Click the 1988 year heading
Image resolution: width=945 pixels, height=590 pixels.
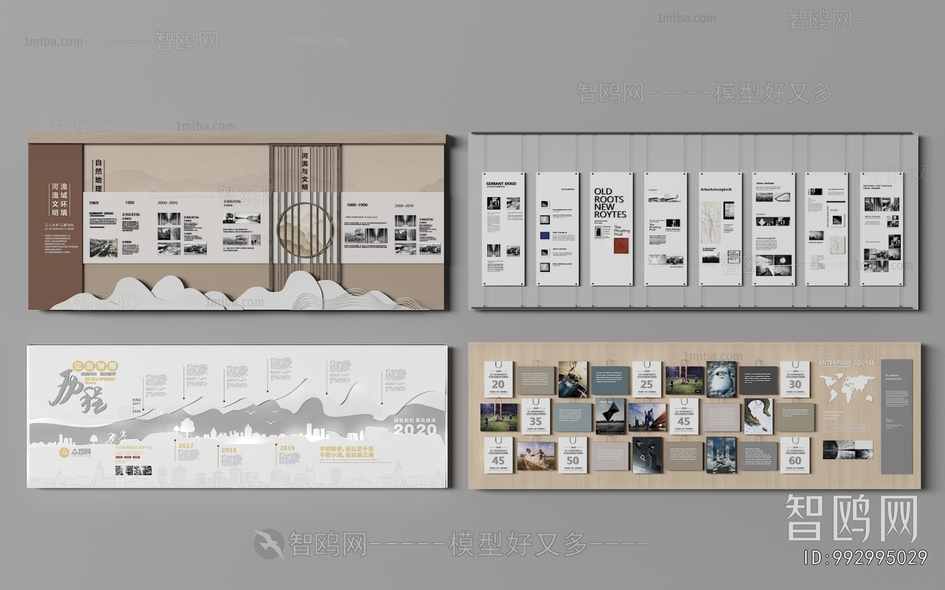pyautogui.click(x=129, y=202)
